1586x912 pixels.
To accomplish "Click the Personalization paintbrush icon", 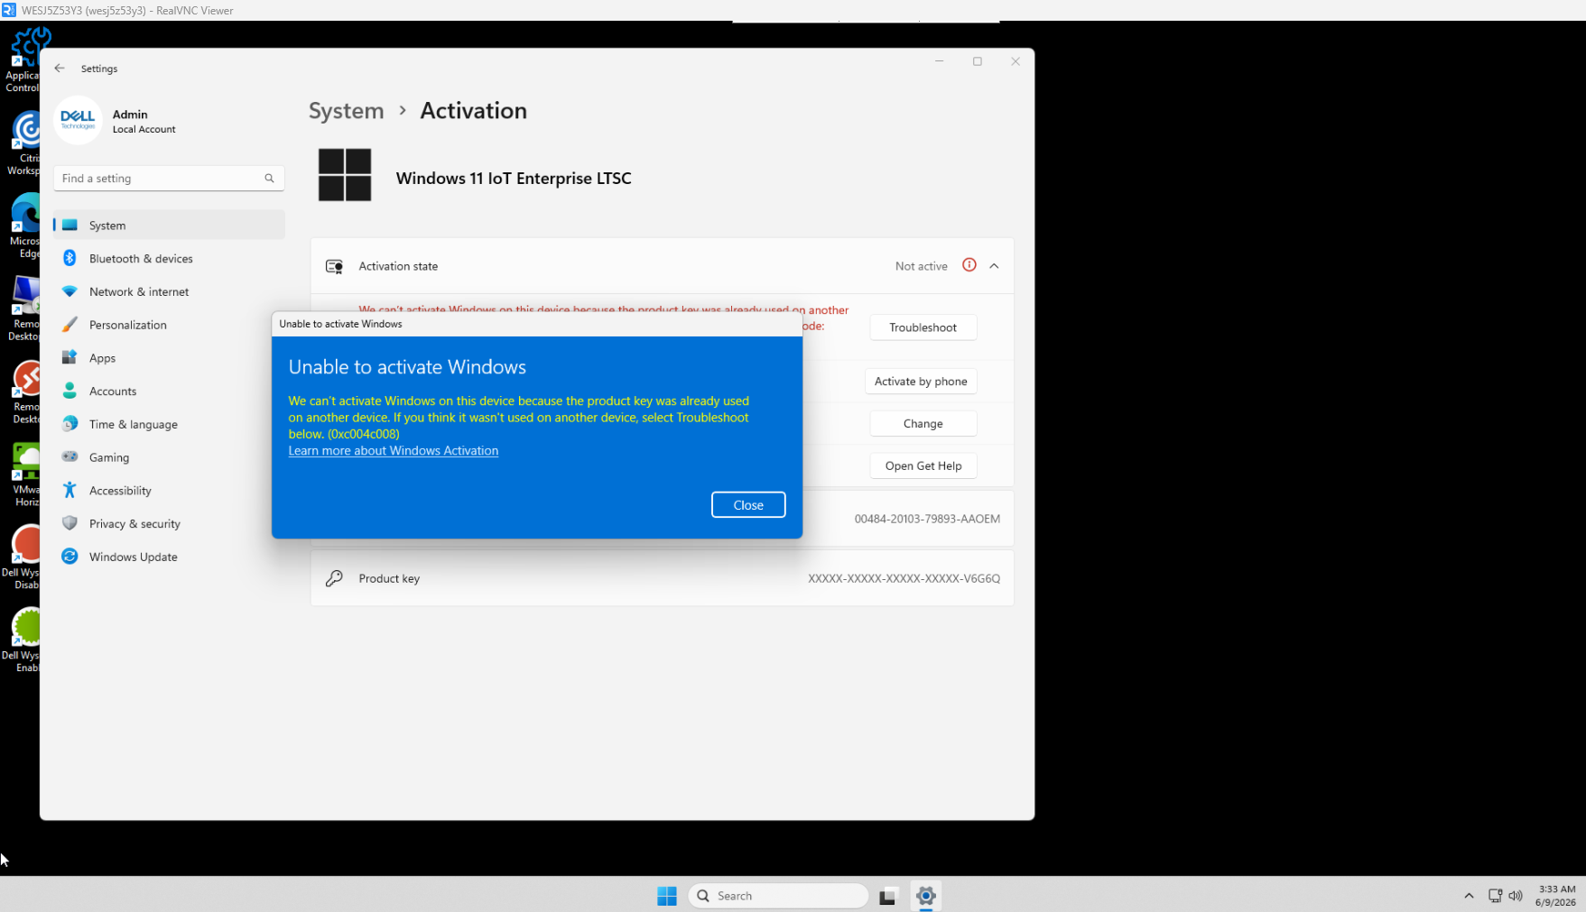I will (x=70, y=325).
